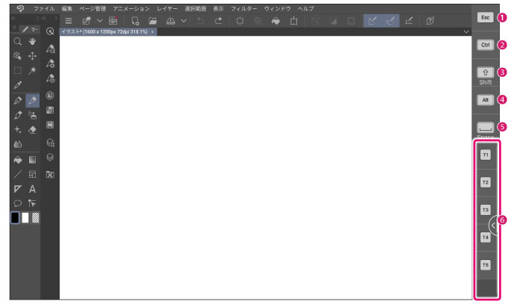Select the Operation object tool

17,56
